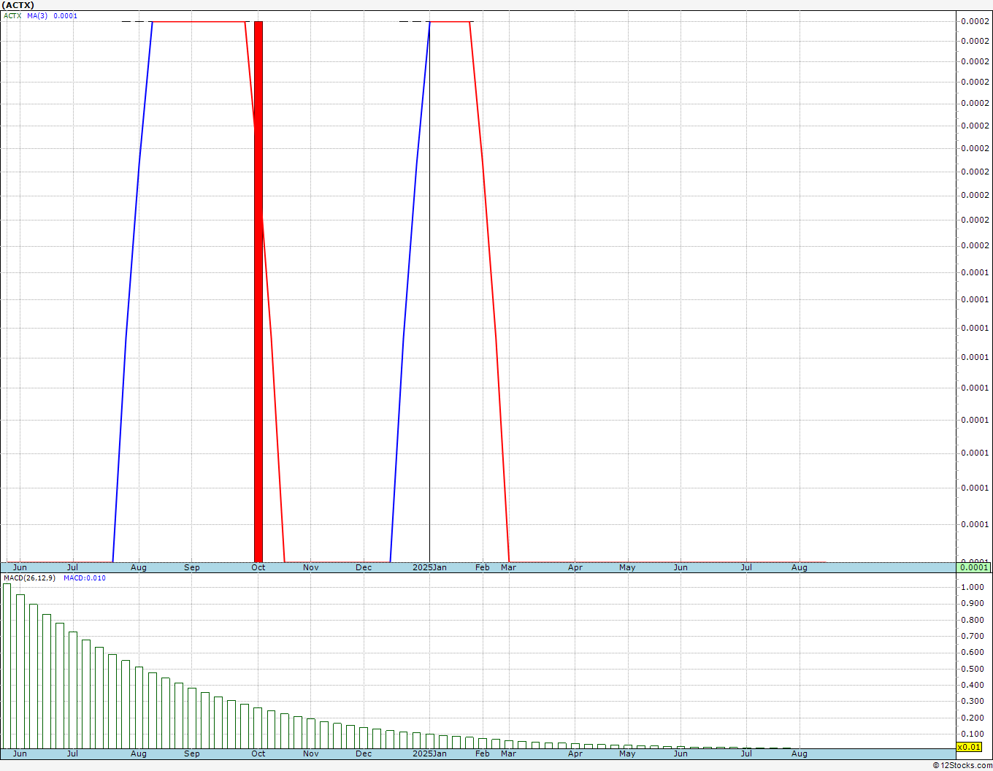Click the green-highlighted 0.0001 price label
The width and height of the screenshot is (993, 771).
click(974, 567)
